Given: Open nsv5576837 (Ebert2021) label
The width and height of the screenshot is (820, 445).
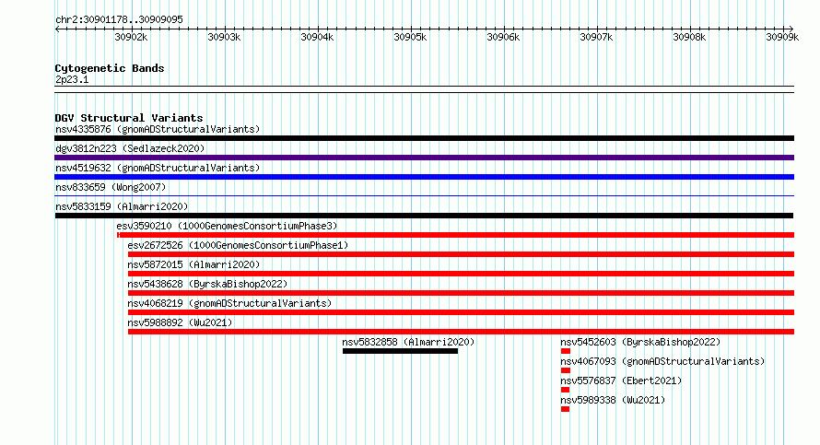Looking at the screenshot, I should 621,381.
